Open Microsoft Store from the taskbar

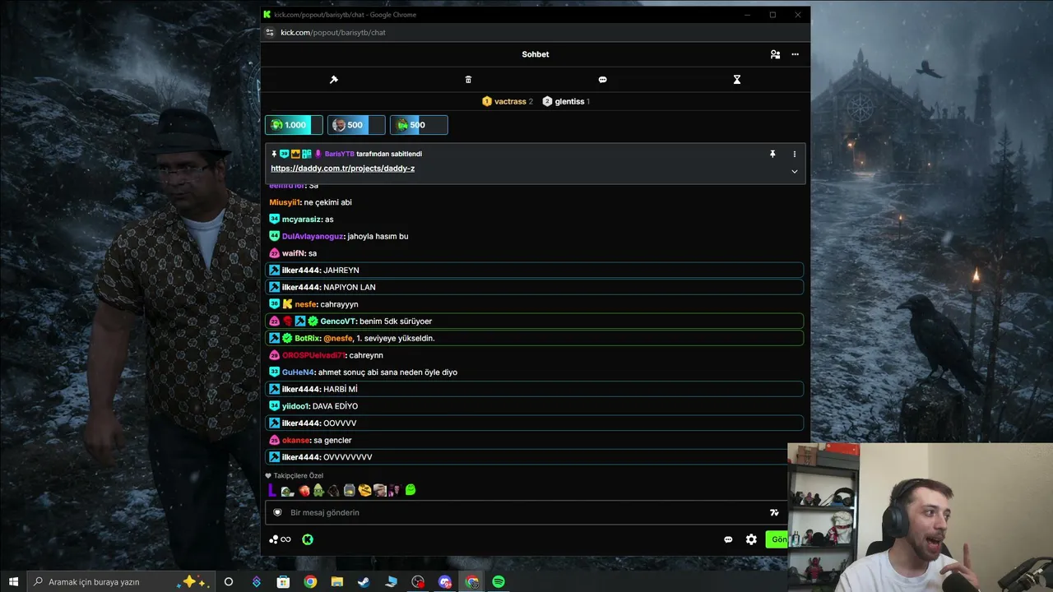[283, 582]
